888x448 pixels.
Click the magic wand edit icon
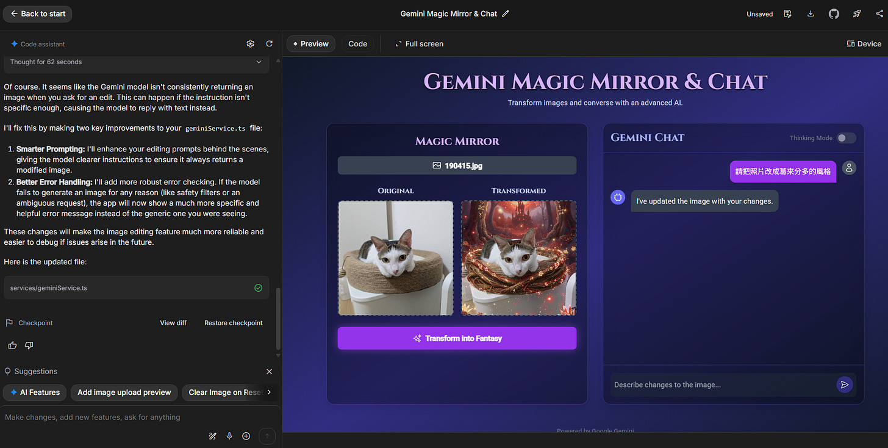pyautogui.click(x=213, y=436)
